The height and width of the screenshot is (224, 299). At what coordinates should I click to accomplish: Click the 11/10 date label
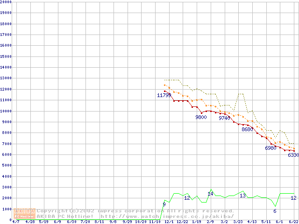click(155, 222)
